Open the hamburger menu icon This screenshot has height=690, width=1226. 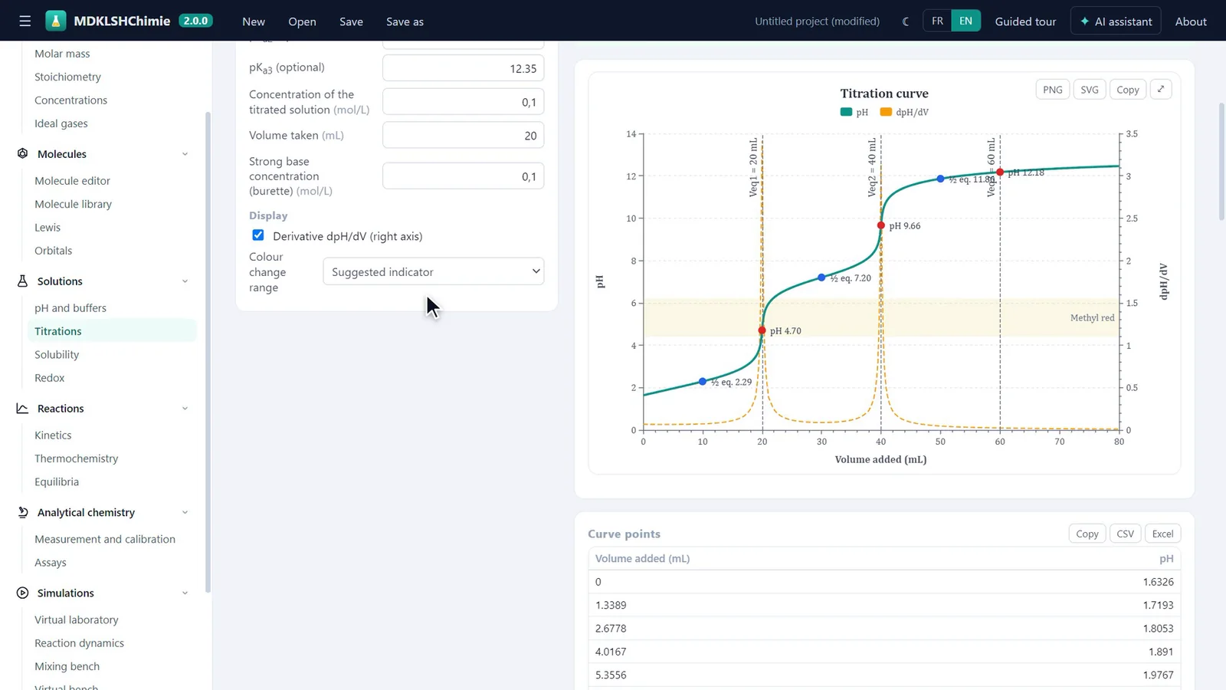click(x=25, y=21)
